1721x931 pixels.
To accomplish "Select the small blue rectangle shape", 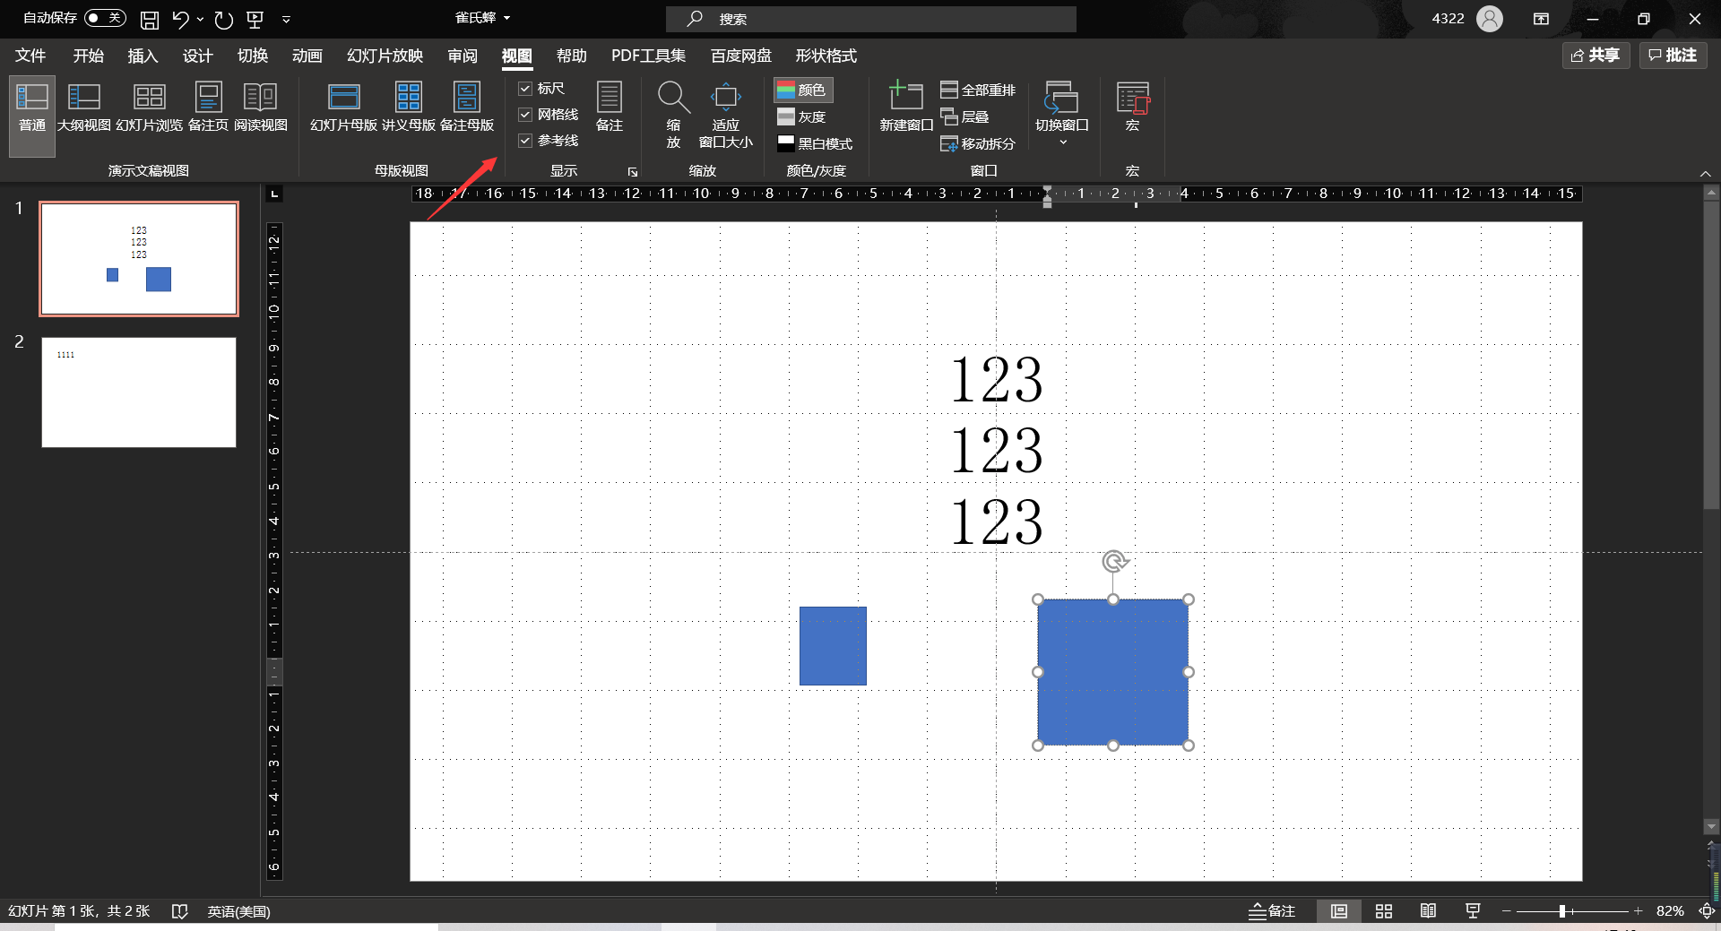I will tap(833, 646).
